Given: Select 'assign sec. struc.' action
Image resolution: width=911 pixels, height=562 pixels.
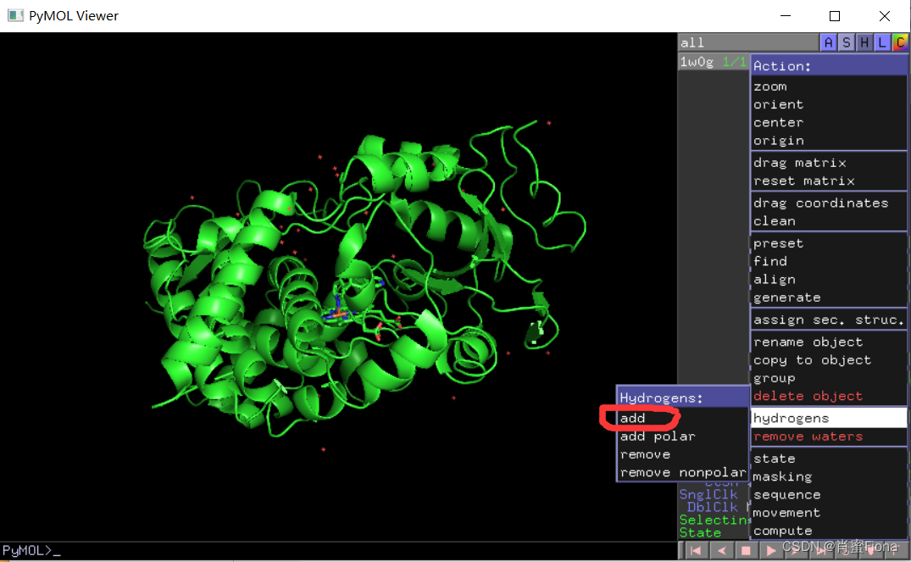Looking at the screenshot, I should [829, 319].
